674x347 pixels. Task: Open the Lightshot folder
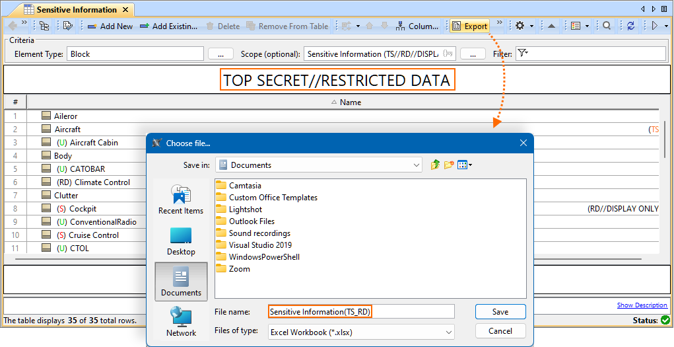pyautogui.click(x=240, y=210)
